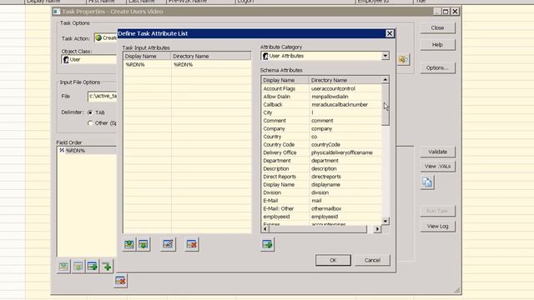Select the Allow Dialin schema attribute
Viewport: 534px width, 300px height.
pyautogui.click(x=321, y=97)
